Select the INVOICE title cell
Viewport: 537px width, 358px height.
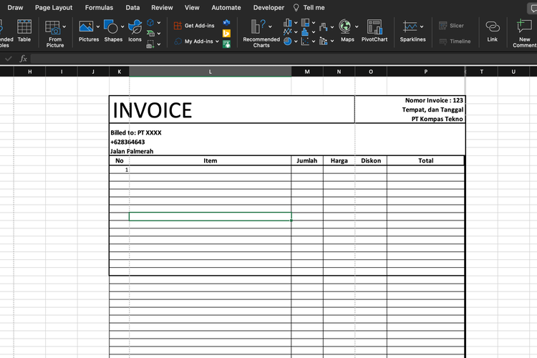tap(232, 110)
